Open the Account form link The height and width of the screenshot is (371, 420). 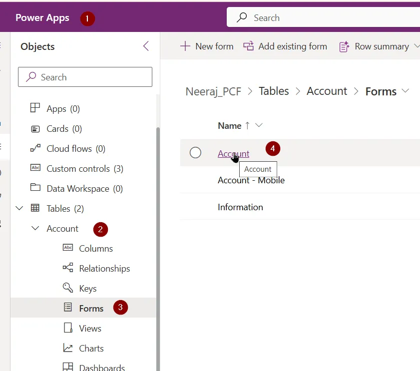[x=233, y=153]
